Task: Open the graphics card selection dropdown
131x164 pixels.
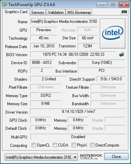Action: click(41, 157)
